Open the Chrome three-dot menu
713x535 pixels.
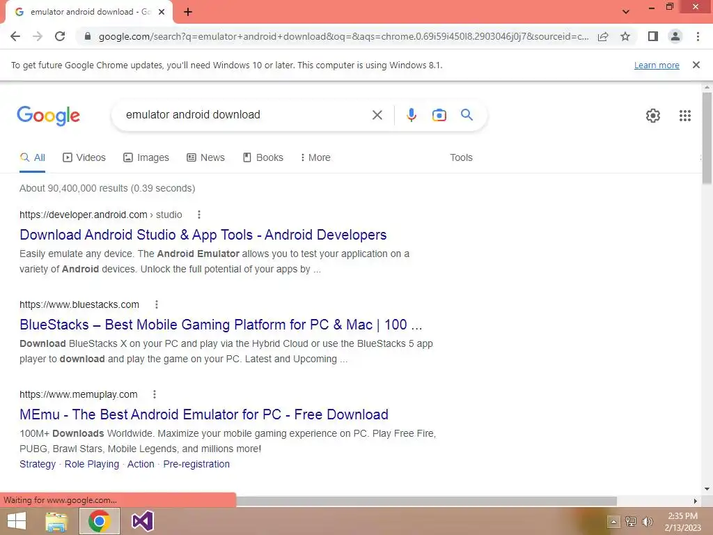(x=698, y=36)
